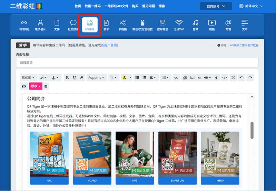Click the 页面标题 input field containing 品牌故事

point(137,63)
